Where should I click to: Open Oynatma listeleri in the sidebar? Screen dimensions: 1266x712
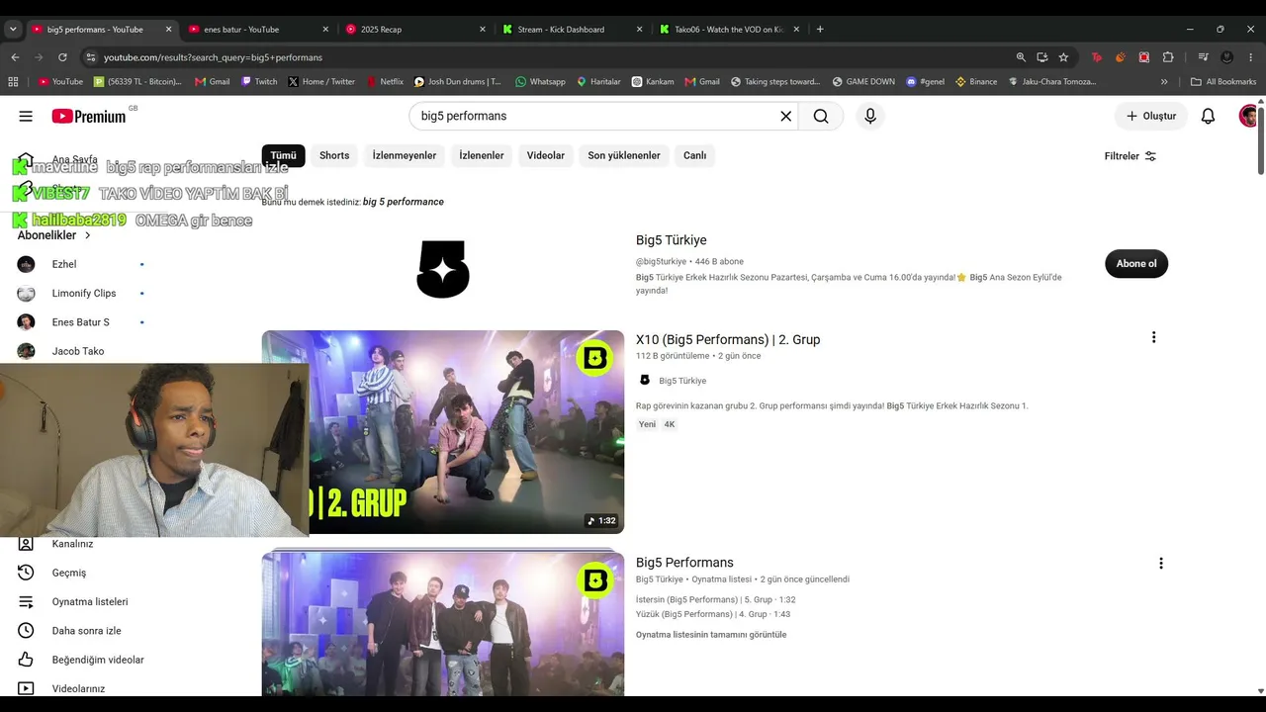pyautogui.click(x=89, y=601)
